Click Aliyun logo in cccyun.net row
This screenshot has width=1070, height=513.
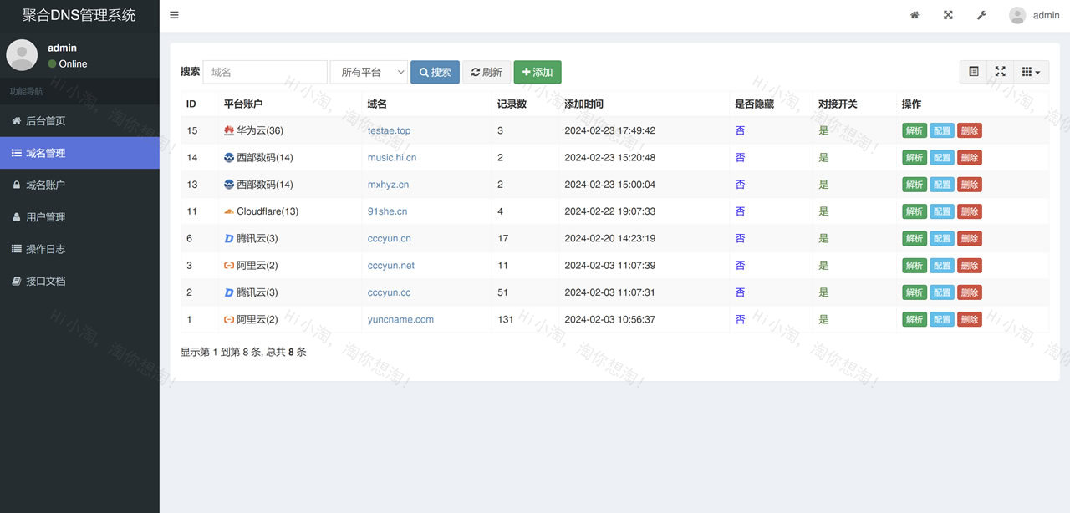click(229, 266)
